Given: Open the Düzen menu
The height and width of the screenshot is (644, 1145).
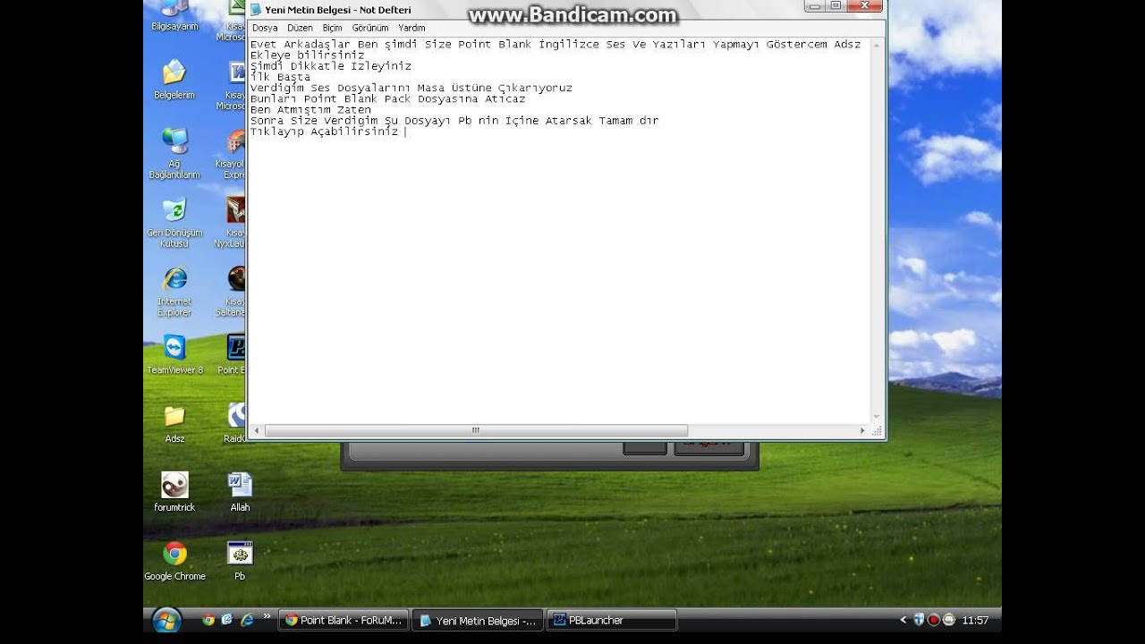Looking at the screenshot, I should 300,28.
